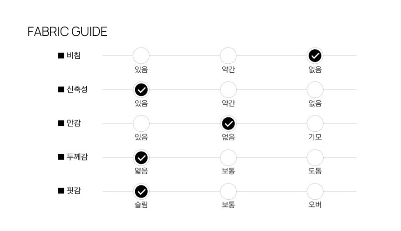Select 있음 option for 비침 row
401x231 pixels.
point(141,55)
